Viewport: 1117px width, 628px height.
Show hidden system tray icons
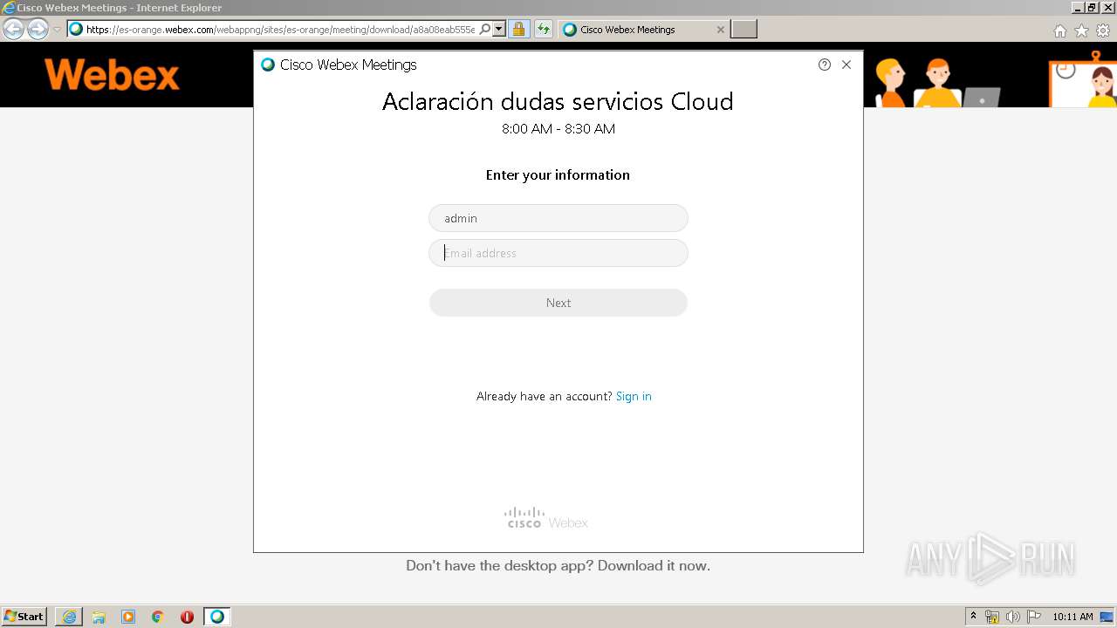tap(974, 617)
